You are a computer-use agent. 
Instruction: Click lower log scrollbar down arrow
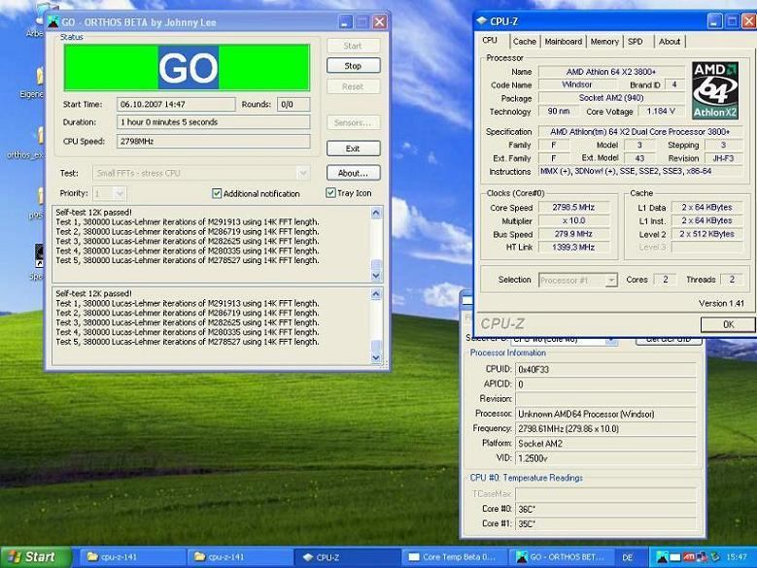376,357
